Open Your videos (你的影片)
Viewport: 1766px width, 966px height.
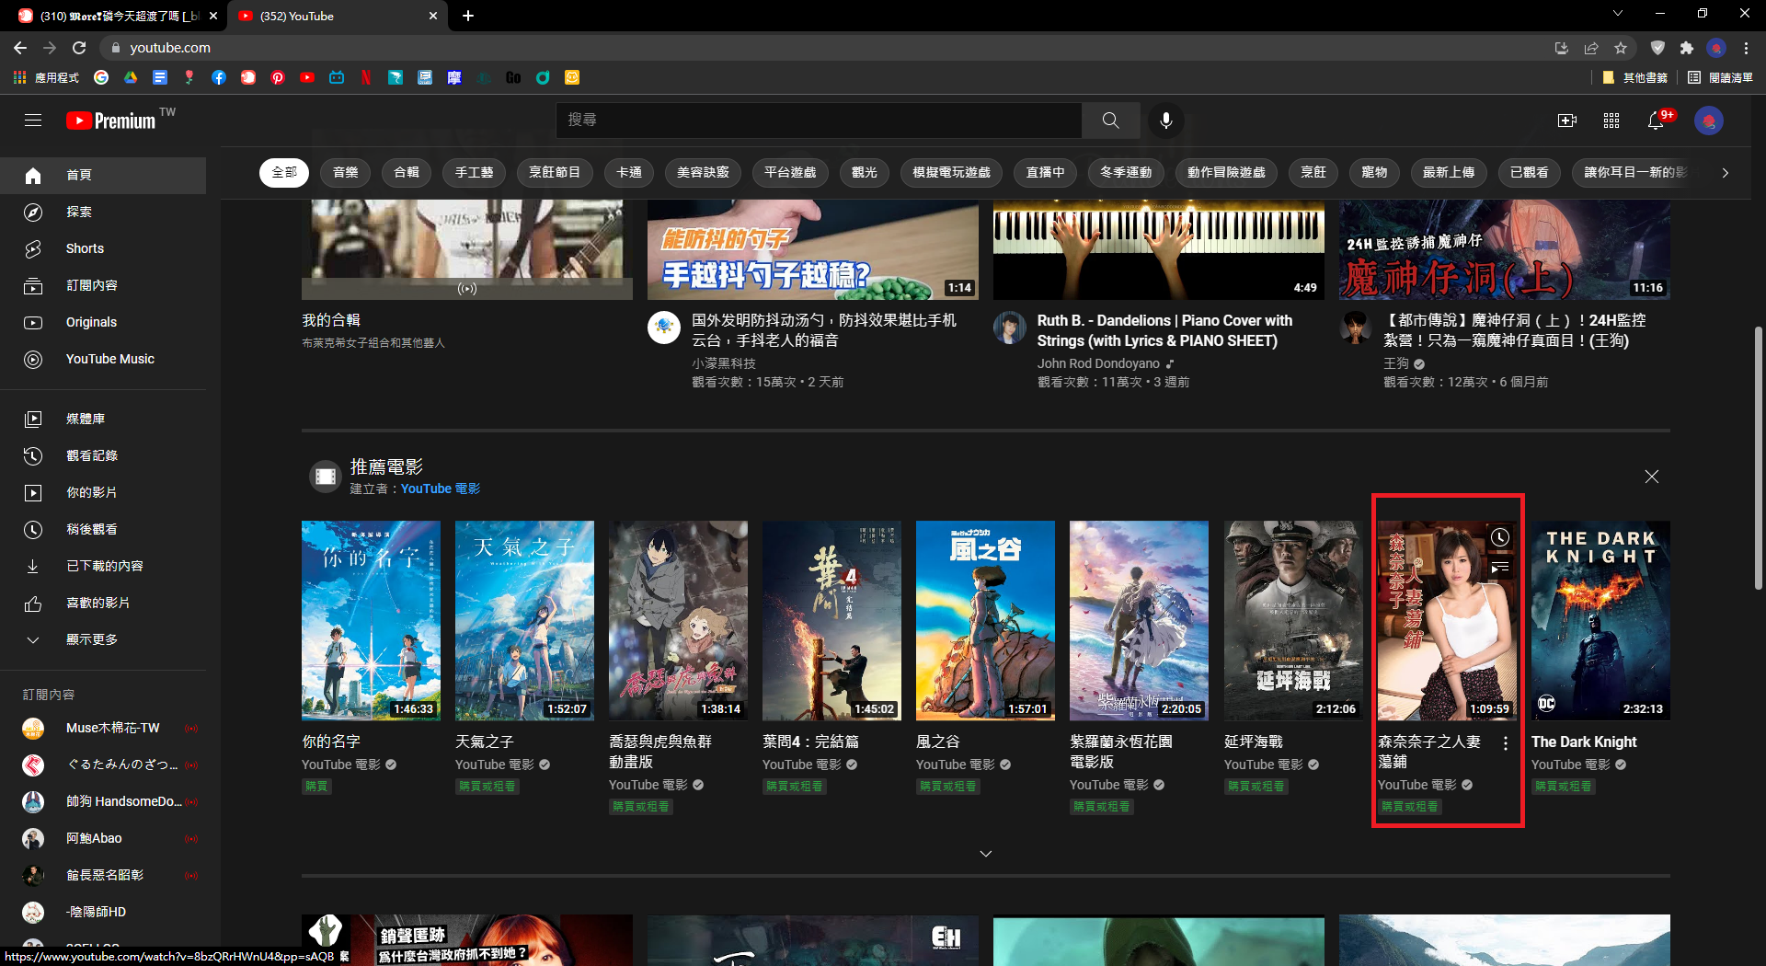(103, 492)
